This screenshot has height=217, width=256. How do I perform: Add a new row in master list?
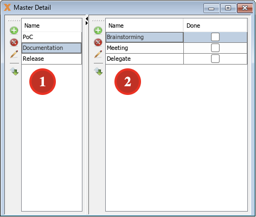[x=14, y=30]
